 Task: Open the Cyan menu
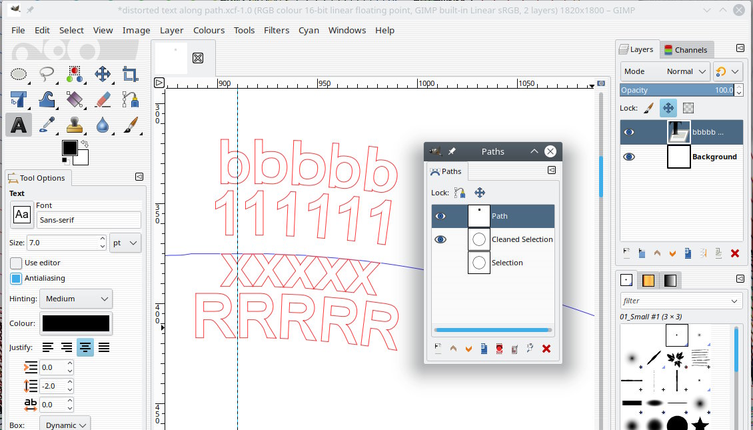click(309, 30)
